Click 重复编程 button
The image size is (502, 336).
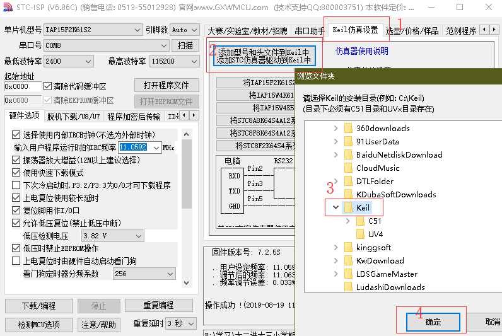[159, 306]
